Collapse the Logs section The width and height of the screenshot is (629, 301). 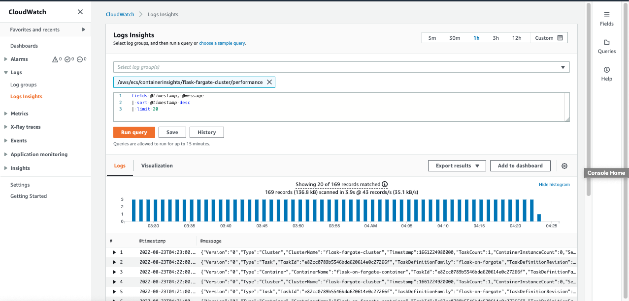pyautogui.click(x=6, y=72)
